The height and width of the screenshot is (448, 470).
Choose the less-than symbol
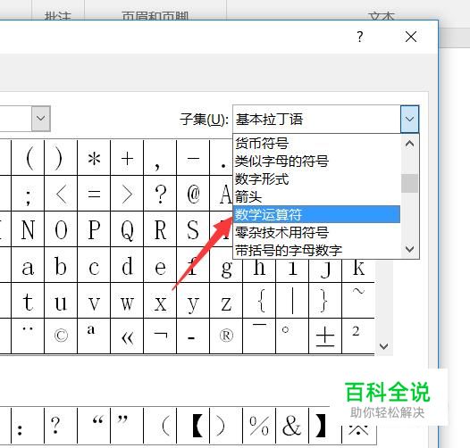61,194
